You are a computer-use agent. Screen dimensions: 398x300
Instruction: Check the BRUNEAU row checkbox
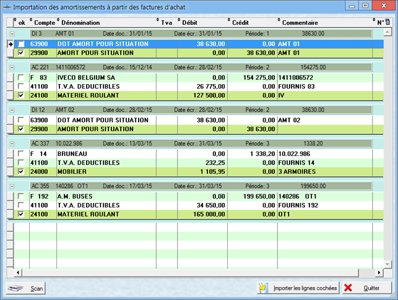21,153
